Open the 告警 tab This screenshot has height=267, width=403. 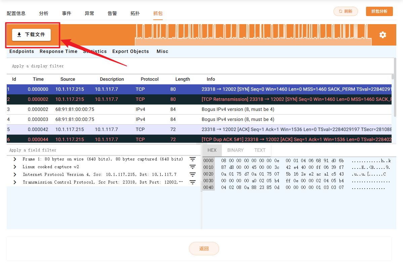tap(112, 13)
